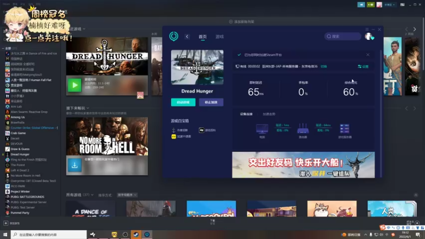Click the green play button for Dread Hunger

[x=74, y=85]
